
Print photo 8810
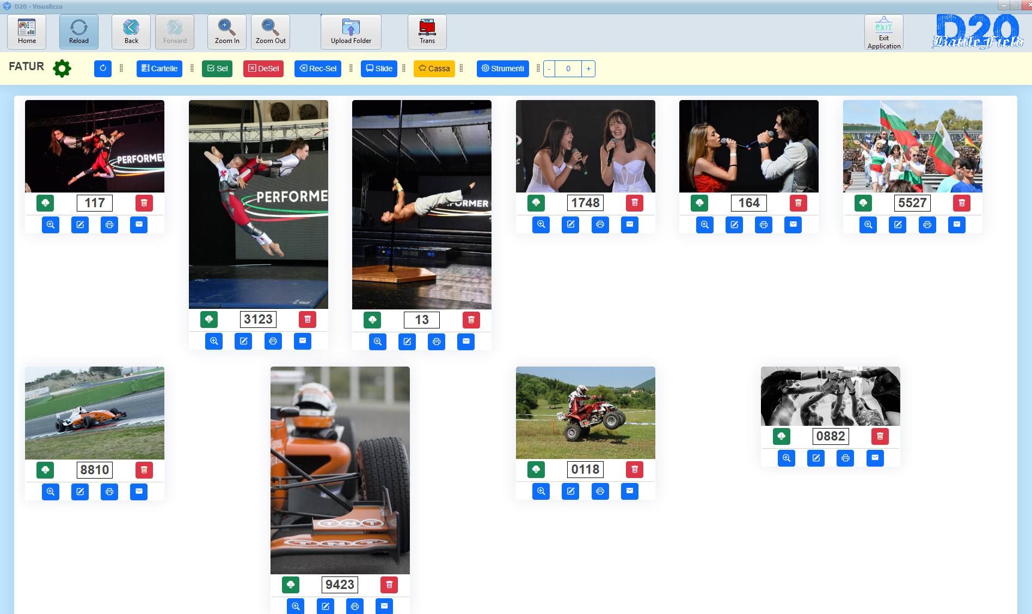pos(109,492)
